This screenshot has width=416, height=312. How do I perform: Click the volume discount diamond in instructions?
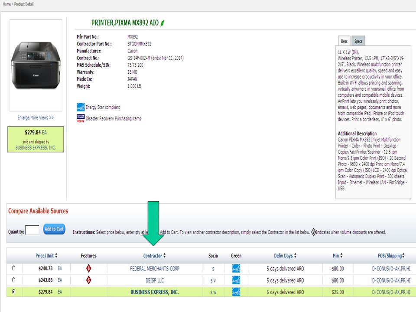(x=313, y=232)
